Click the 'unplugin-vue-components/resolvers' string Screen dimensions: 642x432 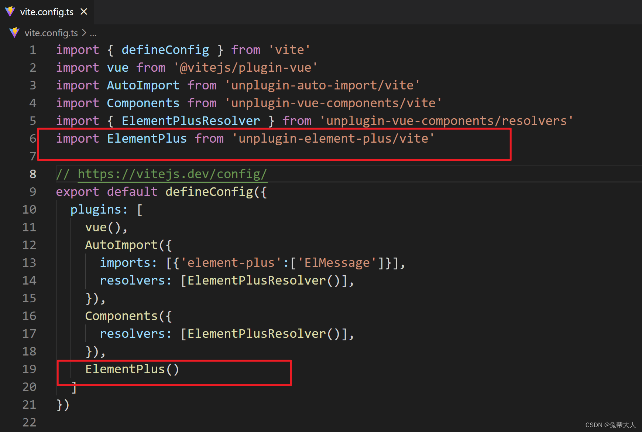(446, 121)
